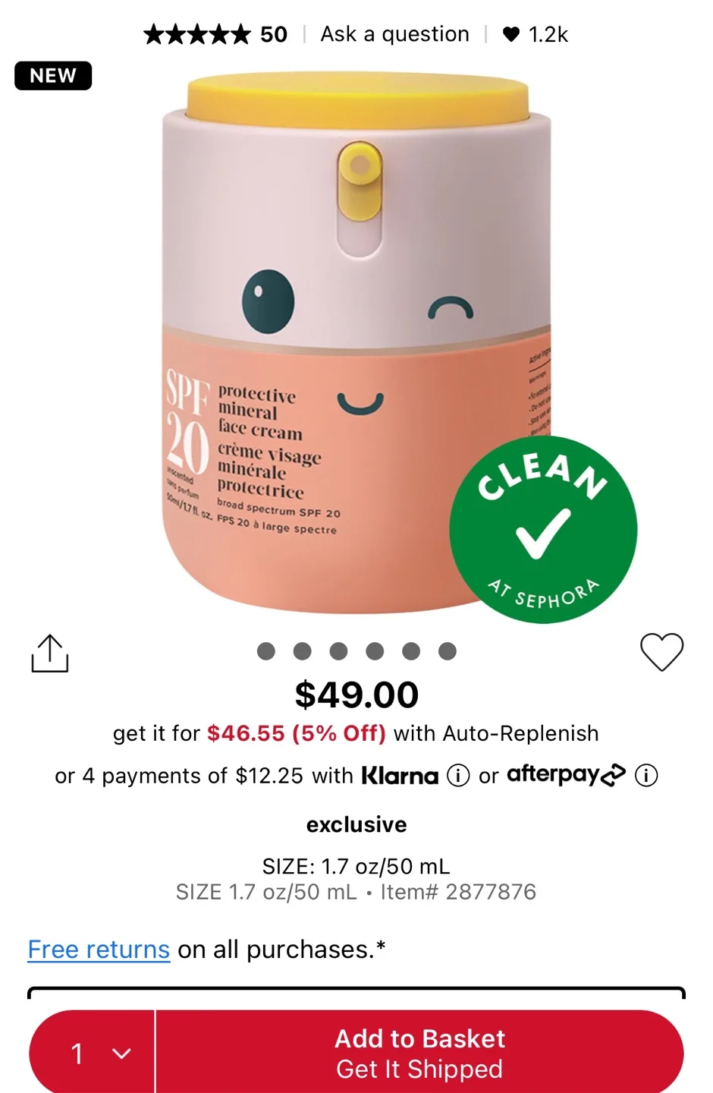Tap the Afterpay logo
The height and width of the screenshot is (1093, 713).
coord(566,775)
